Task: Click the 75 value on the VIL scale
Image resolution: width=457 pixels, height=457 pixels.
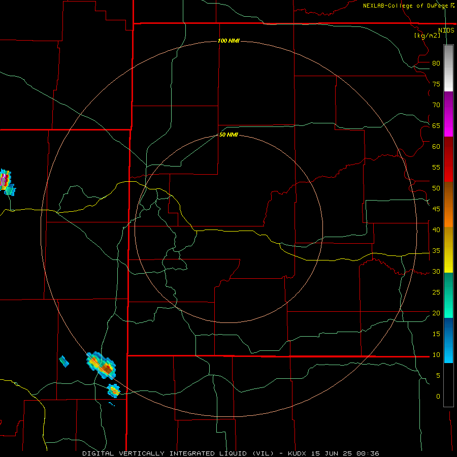Action: [x=436, y=84]
